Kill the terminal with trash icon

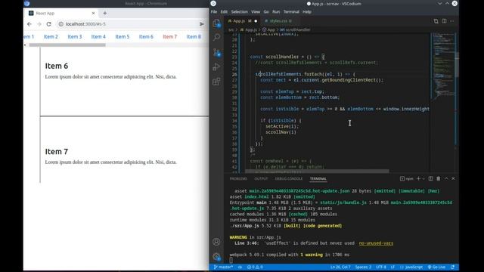(x=439, y=178)
